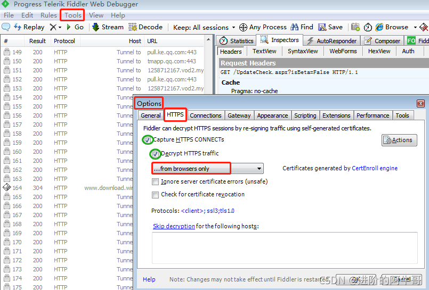This screenshot has width=429, height=290.
Task: Open the Scripting options tab
Action: [x=305, y=115]
